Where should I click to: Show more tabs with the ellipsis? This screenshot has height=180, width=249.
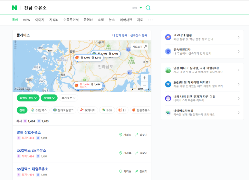coord(150,20)
